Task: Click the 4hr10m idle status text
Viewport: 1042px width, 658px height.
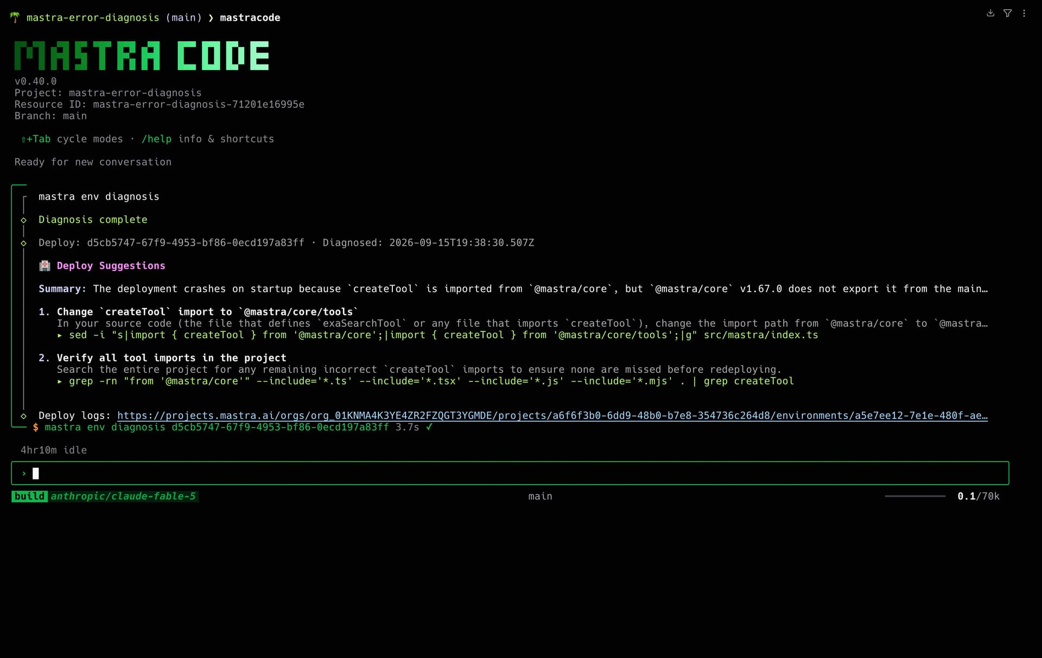Action: (54, 450)
